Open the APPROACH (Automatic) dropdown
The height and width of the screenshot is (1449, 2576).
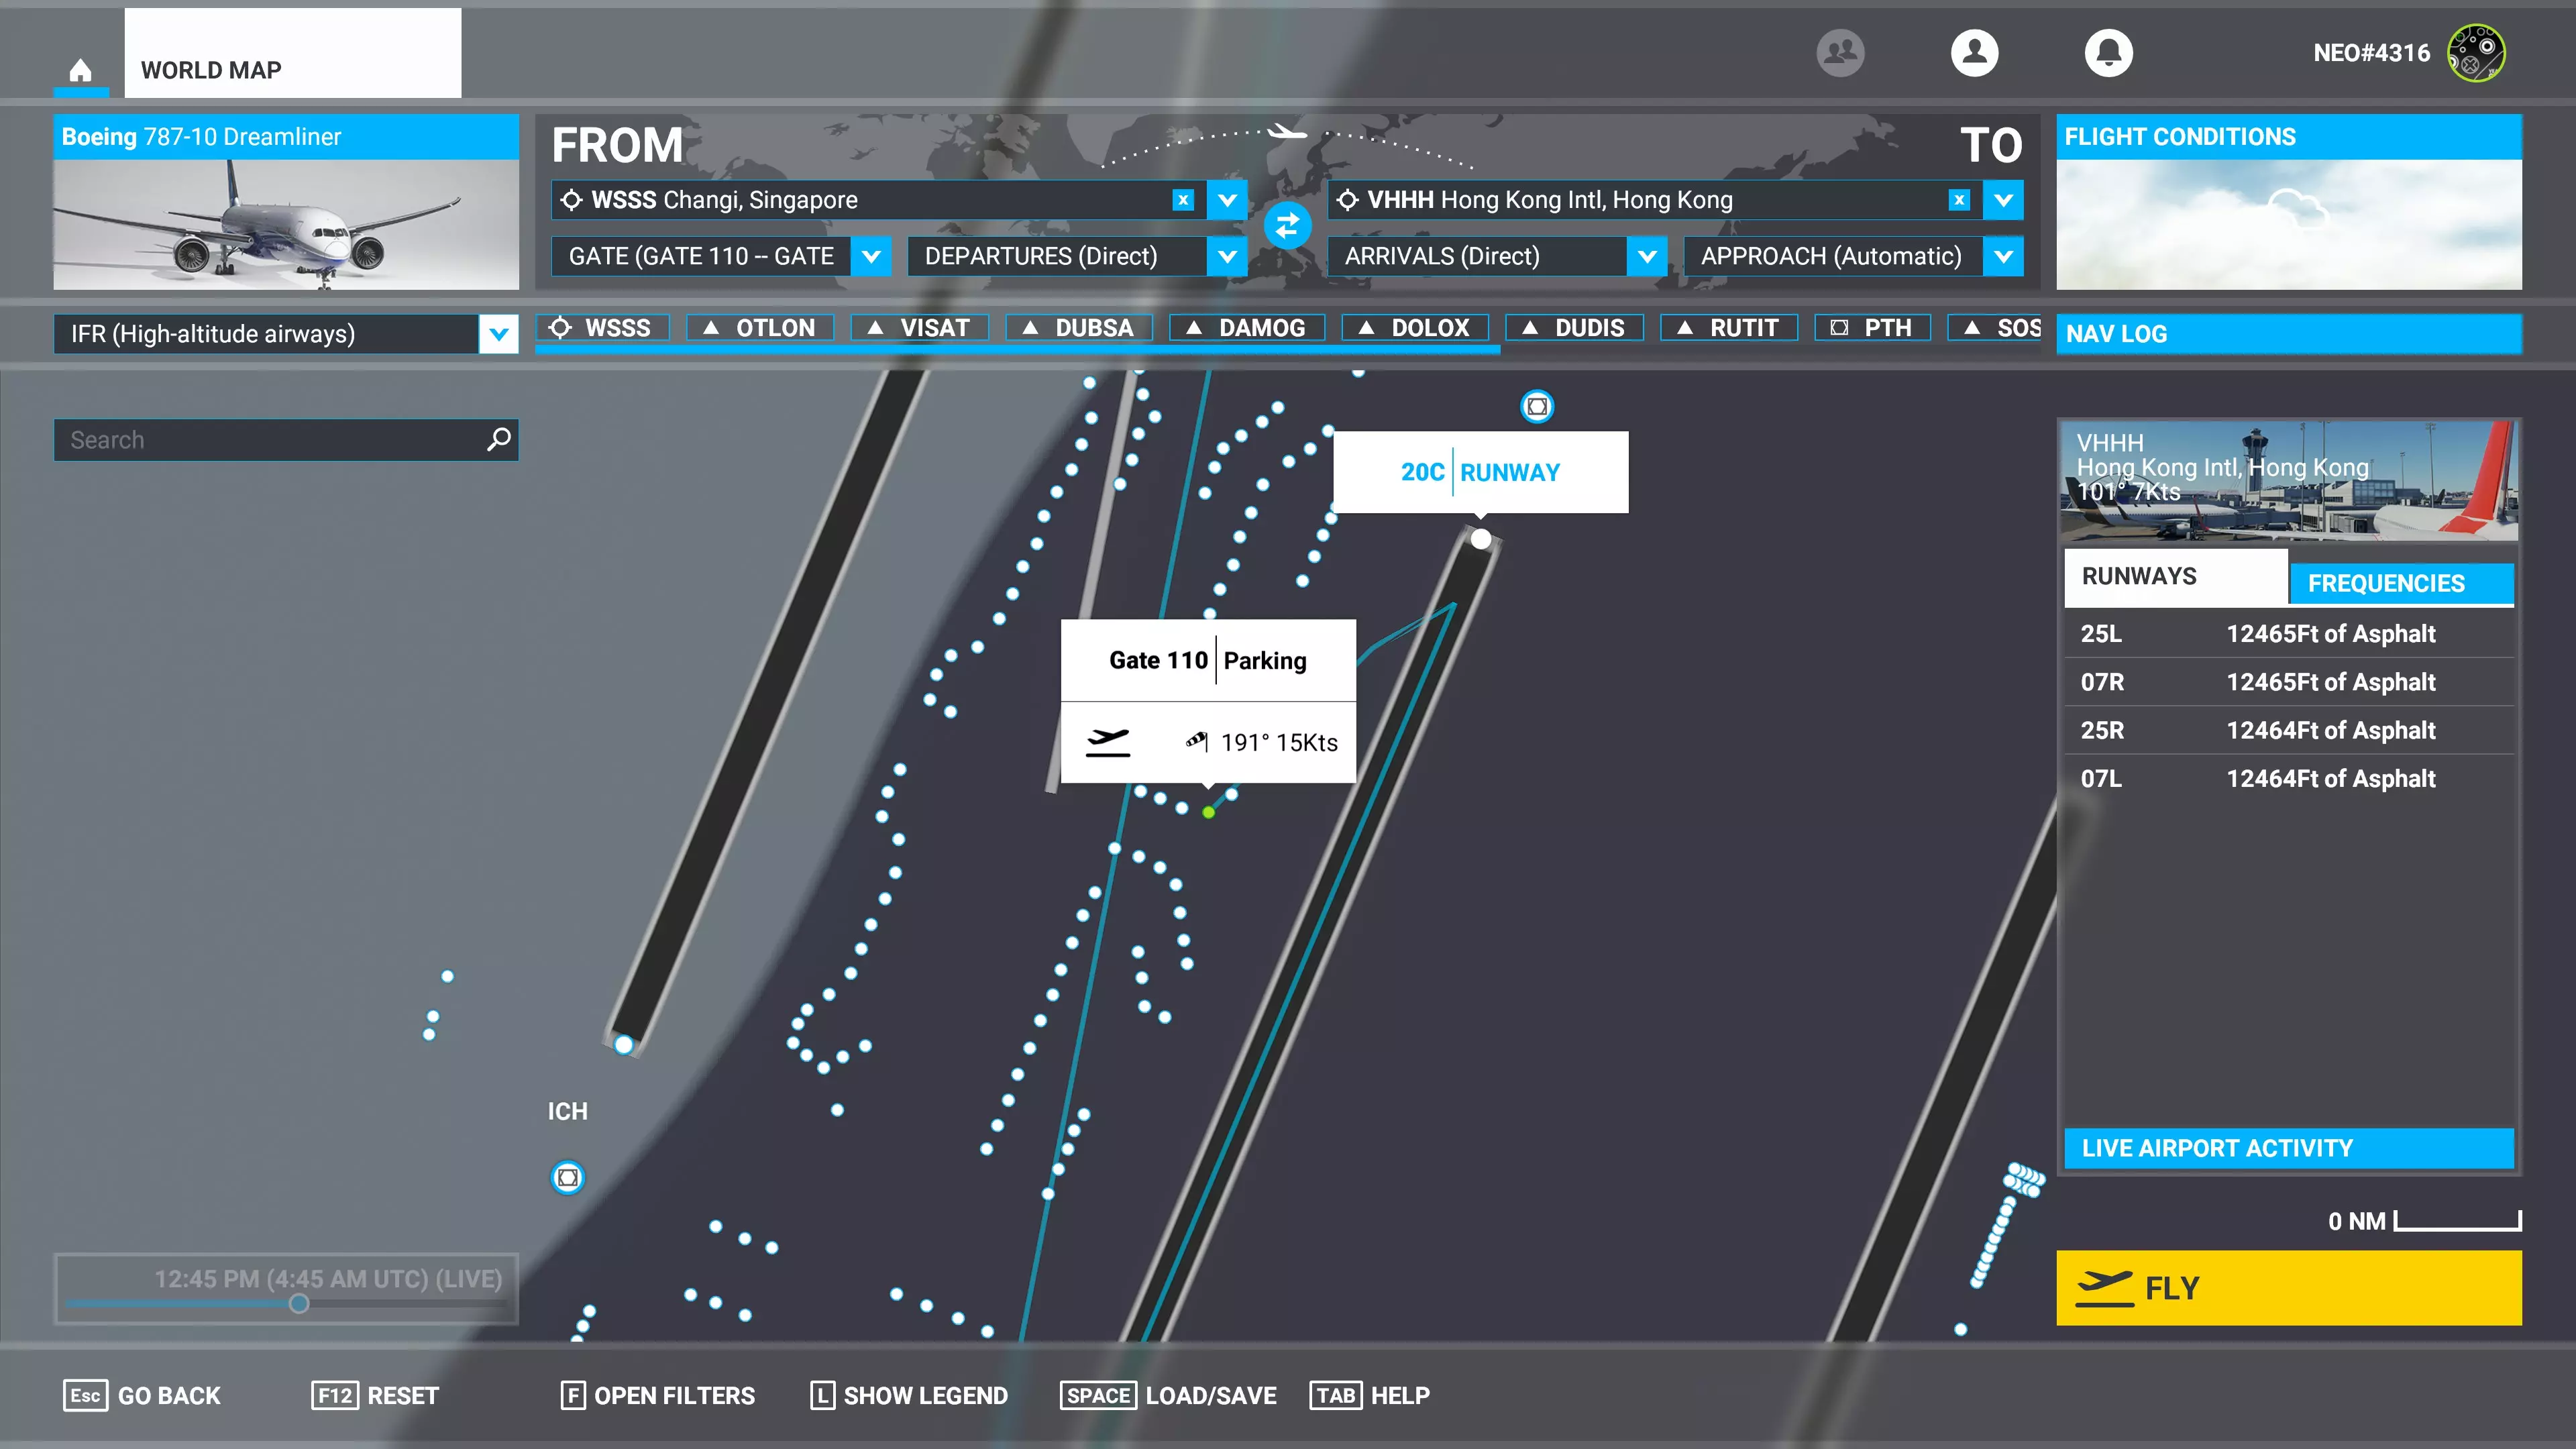click(2003, 256)
